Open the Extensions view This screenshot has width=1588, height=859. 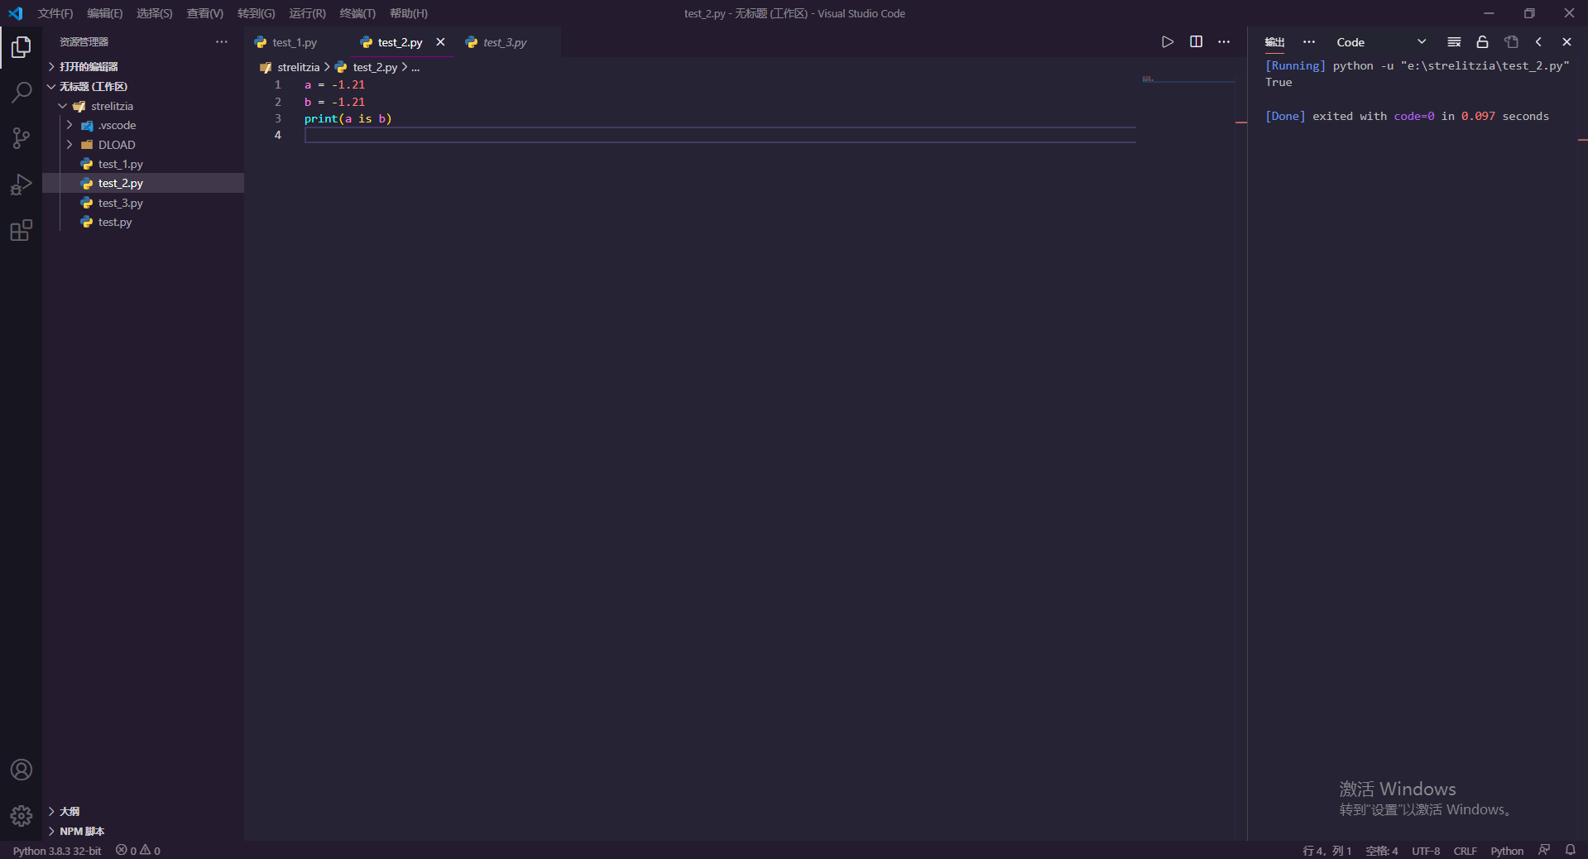(21, 230)
